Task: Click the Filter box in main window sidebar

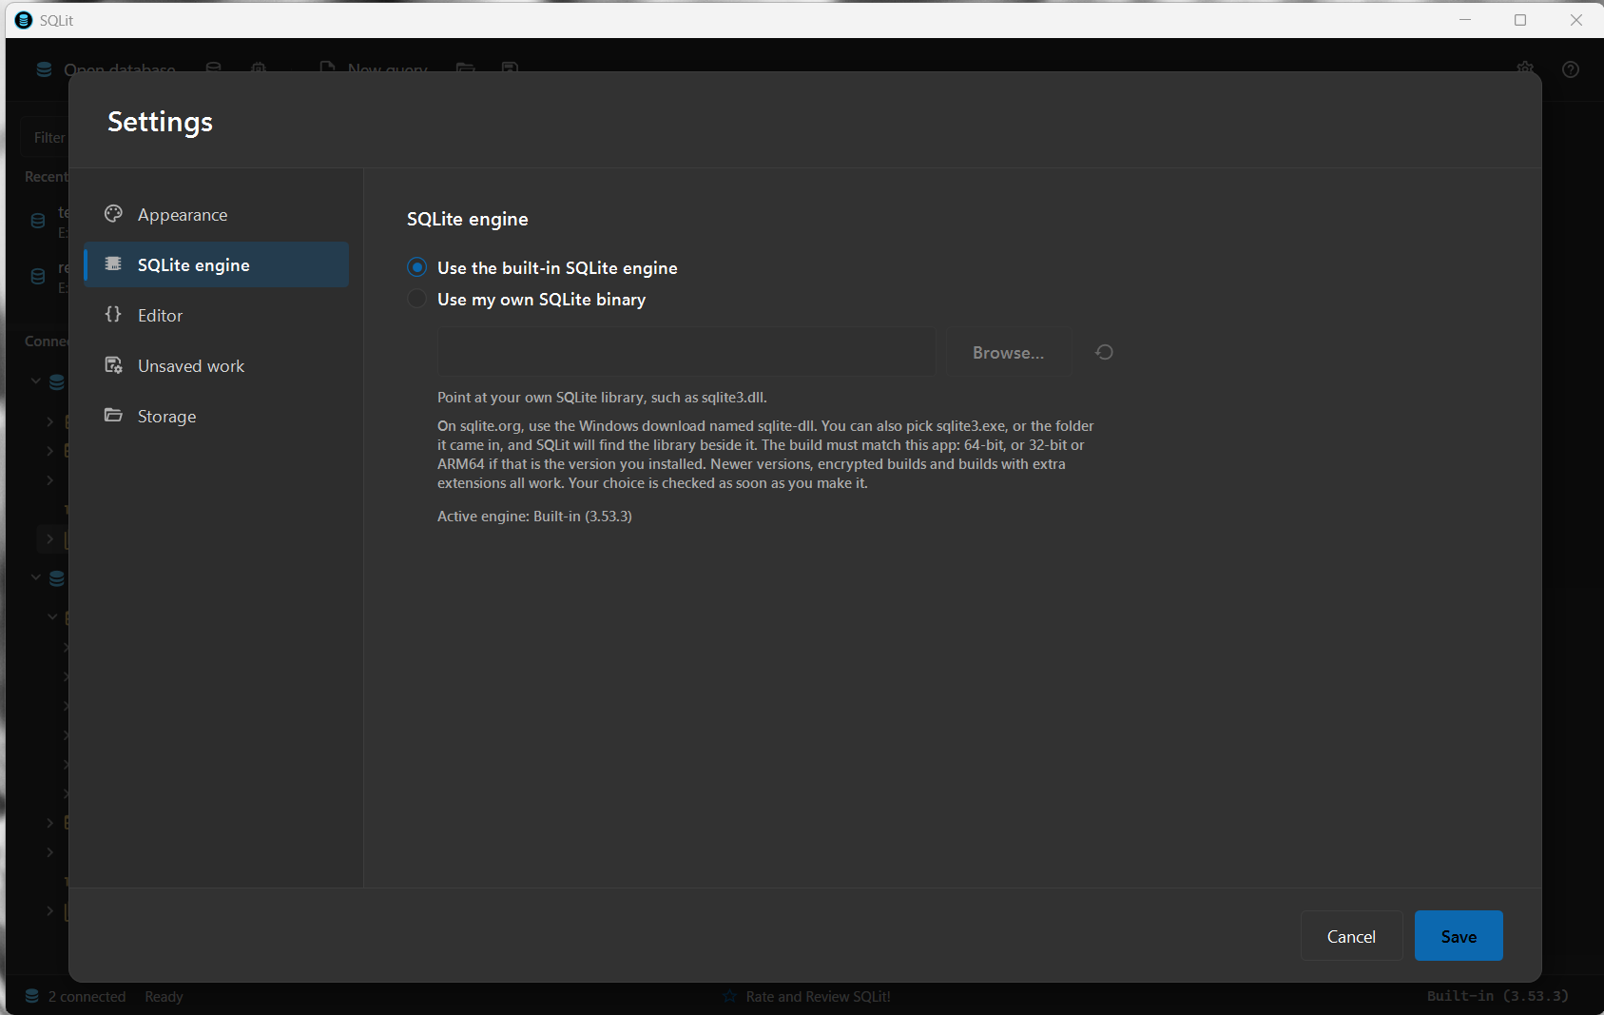Action: tap(46, 138)
